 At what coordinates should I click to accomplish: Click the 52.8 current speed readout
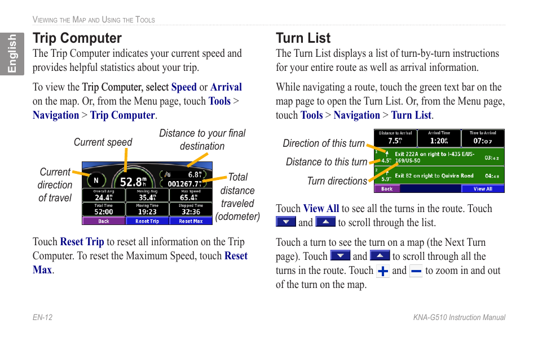click(133, 182)
